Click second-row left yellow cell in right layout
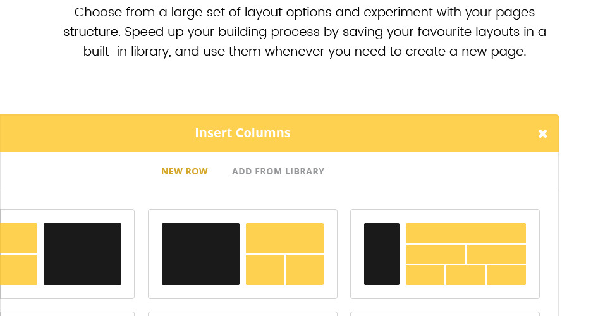Viewport: 610px width, 316px height. (x=436, y=254)
